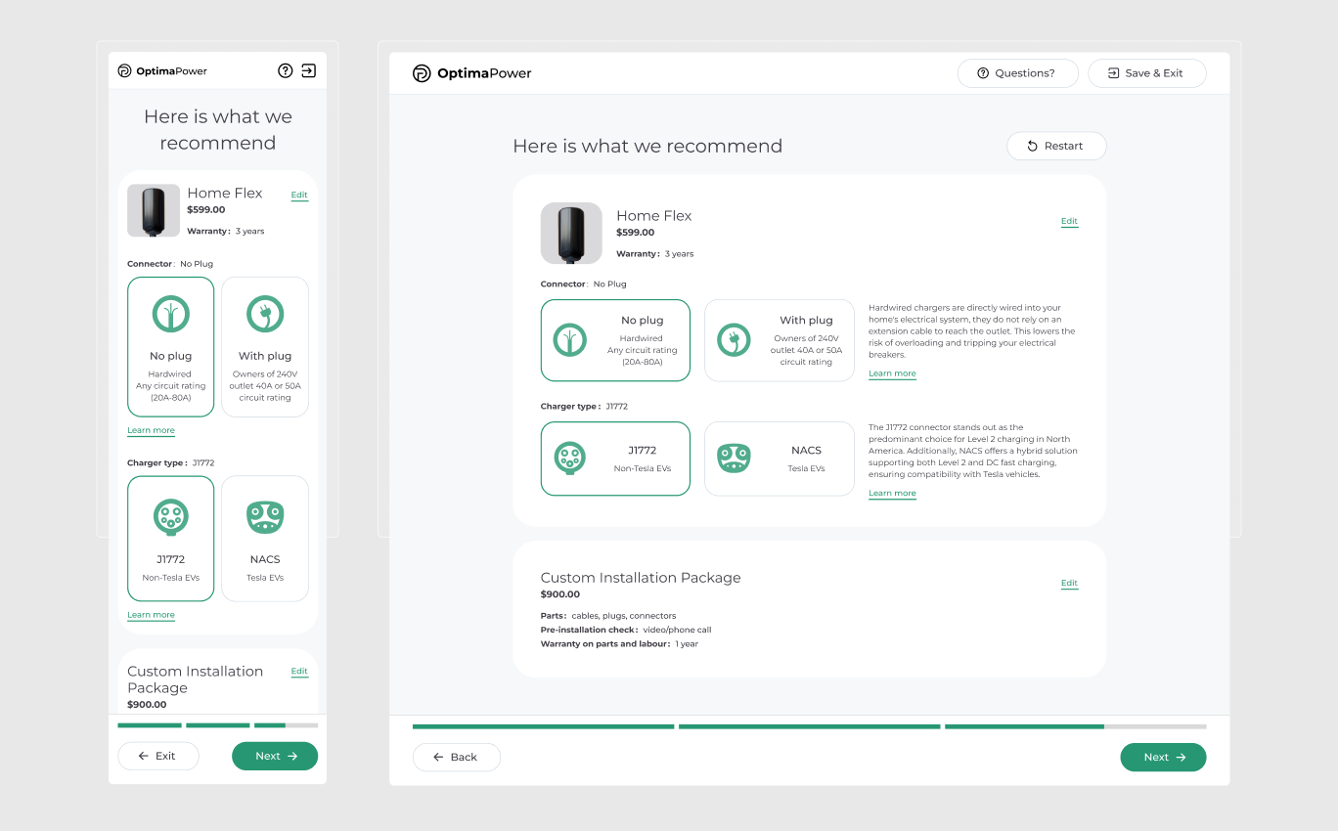
Task: Edit Home Flex in mobile view
Action: [299, 195]
